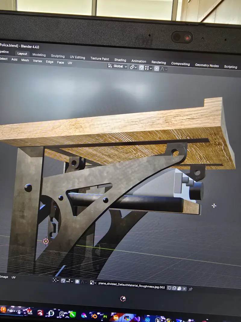The image size is (241, 322).
Task: Open the UV menu in UV editor header
Action: point(14,277)
